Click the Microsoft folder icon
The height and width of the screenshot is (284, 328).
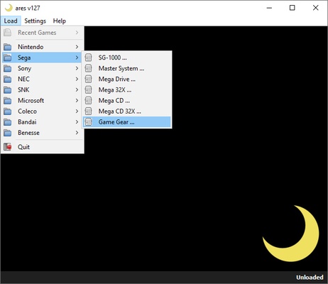pos(7,101)
